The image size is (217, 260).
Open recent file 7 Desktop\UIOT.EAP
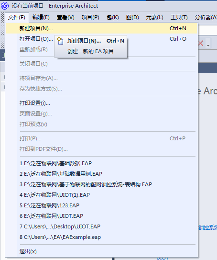click(x=102, y=226)
